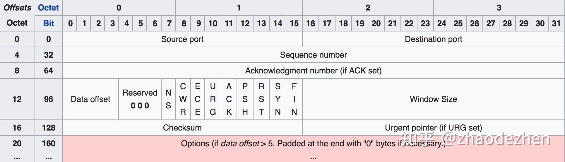Select the vertical ACK flag cell
565x162 pixels.
(229, 99)
